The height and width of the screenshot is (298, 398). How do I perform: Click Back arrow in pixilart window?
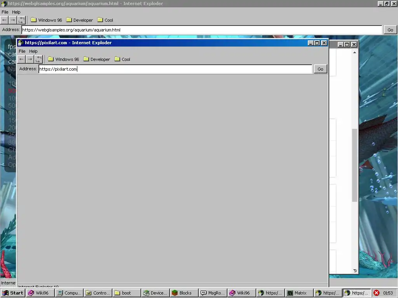[21, 59]
